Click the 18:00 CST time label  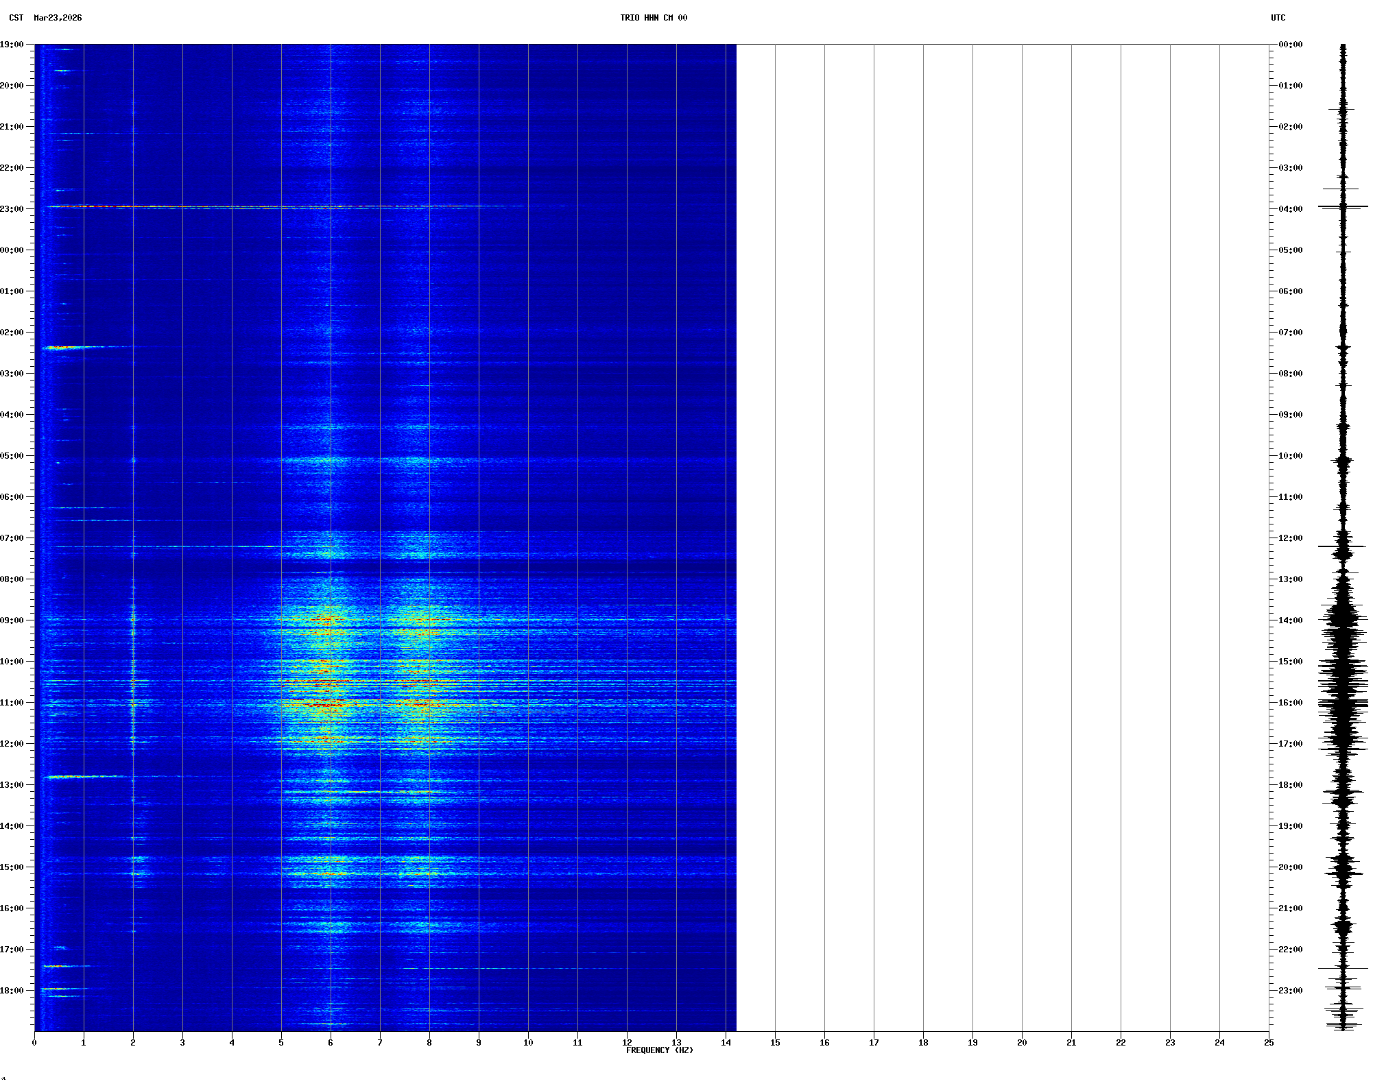coord(12,991)
